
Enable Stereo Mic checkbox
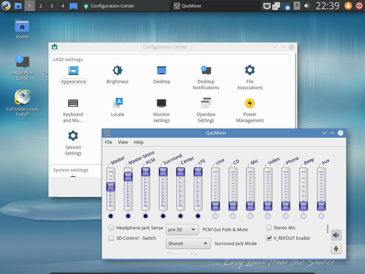pyautogui.click(x=269, y=228)
